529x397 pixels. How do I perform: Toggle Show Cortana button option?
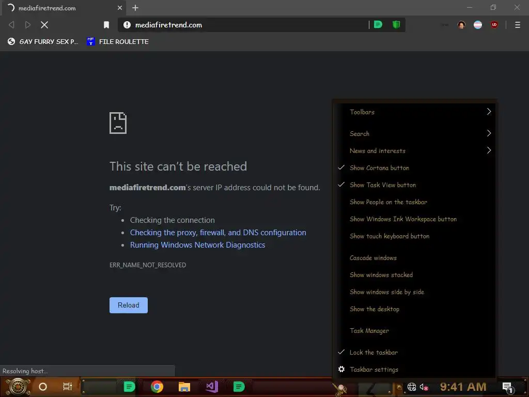(x=415, y=168)
